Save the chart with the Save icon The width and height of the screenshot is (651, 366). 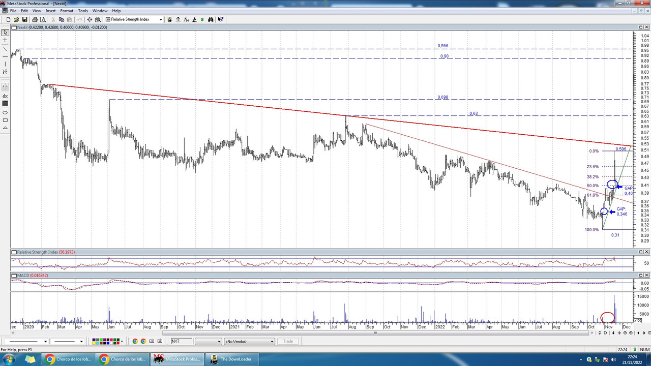[24, 19]
